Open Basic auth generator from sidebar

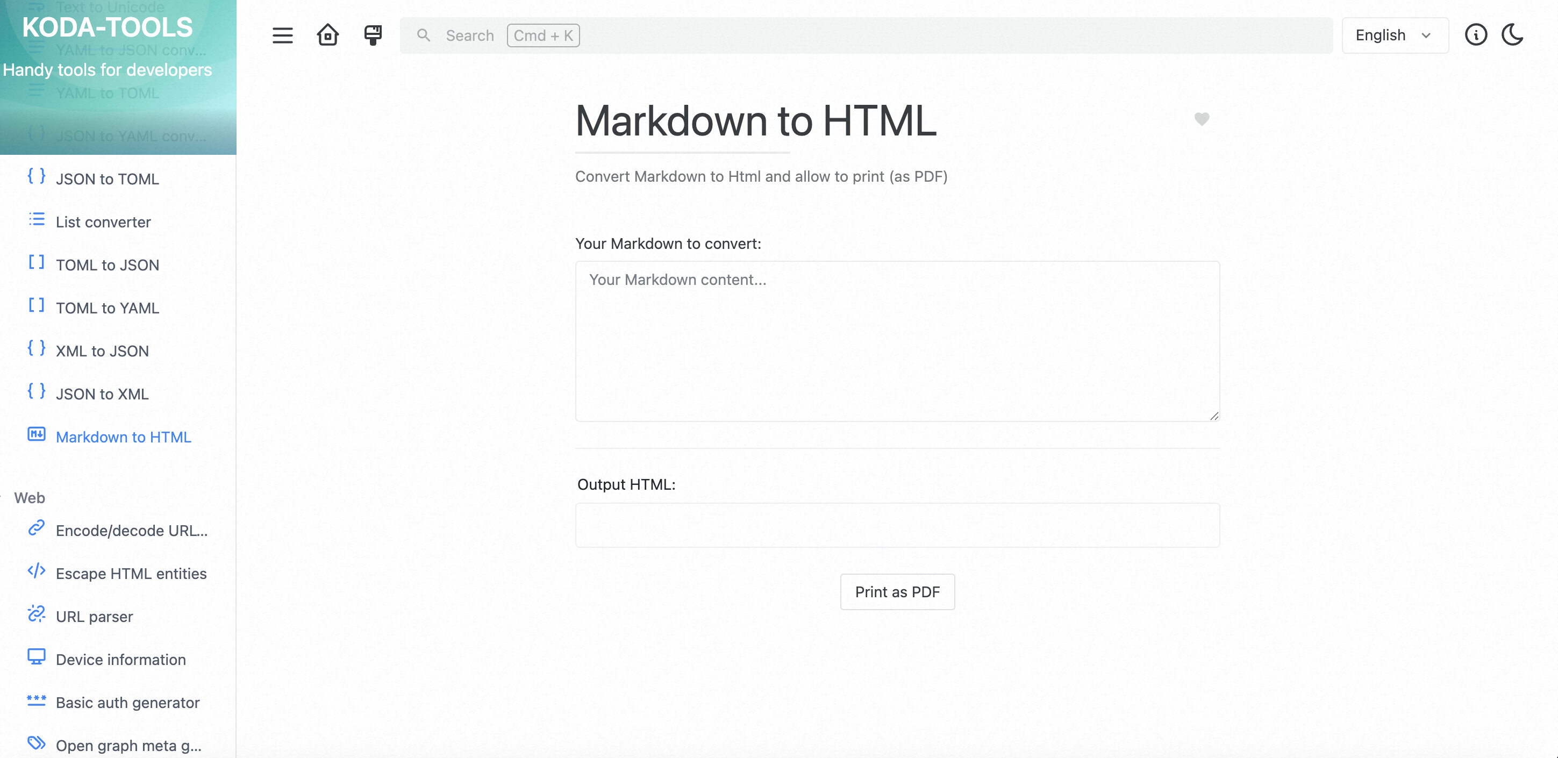[127, 702]
